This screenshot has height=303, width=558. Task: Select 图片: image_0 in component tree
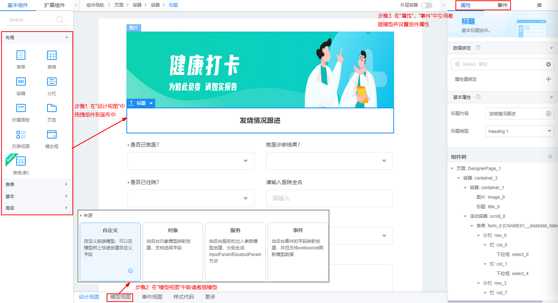490,197
